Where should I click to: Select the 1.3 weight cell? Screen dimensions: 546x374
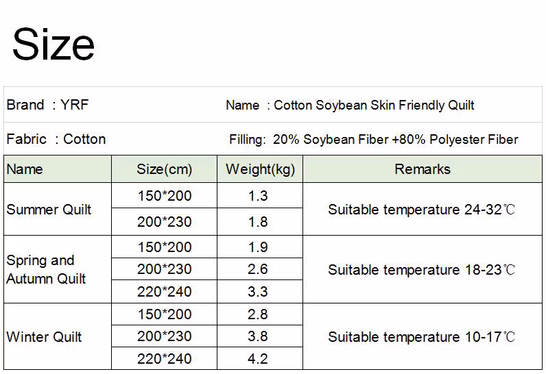tap(258, 196)
